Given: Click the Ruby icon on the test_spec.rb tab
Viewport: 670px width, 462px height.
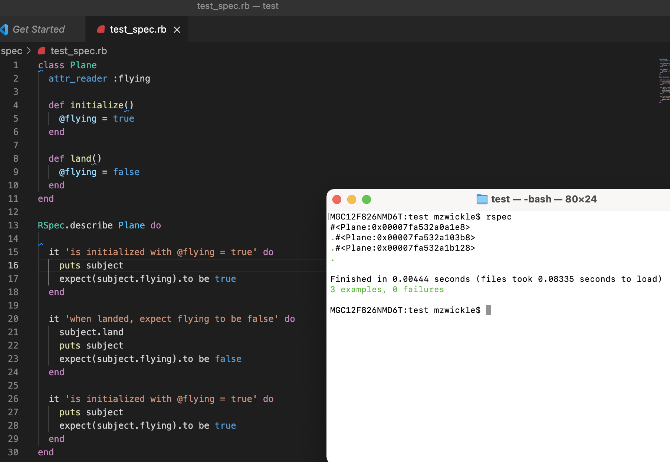Looking at the screenshot, I should 101,29.
